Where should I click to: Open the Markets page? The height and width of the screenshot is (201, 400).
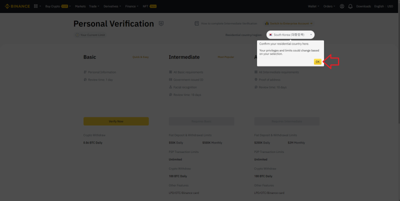[x=80, y=6]
